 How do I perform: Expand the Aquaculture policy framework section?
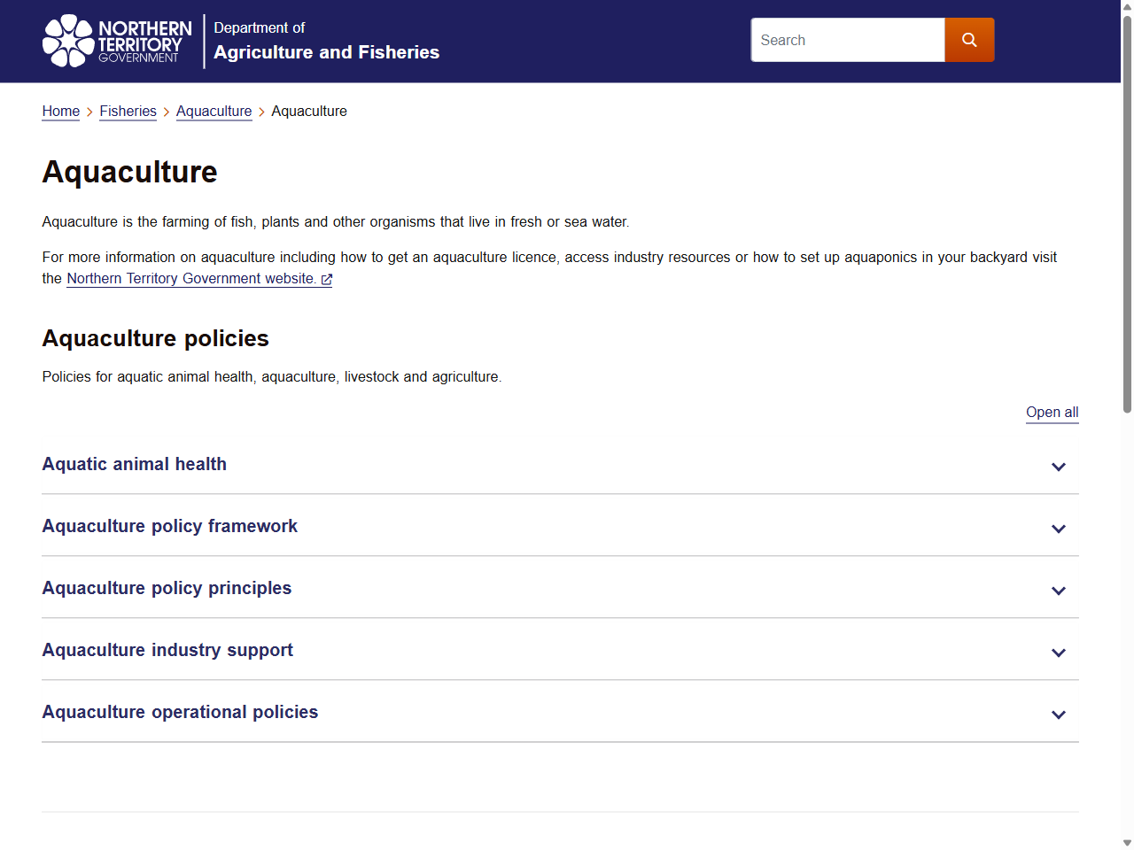click(x=169, y=526)
